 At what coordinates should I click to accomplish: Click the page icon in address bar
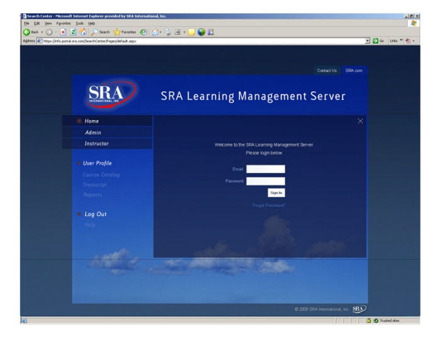pyautogui.click(x=40, y=41)
